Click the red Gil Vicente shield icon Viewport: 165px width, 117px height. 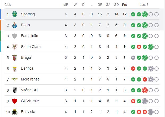click(15, 101)
